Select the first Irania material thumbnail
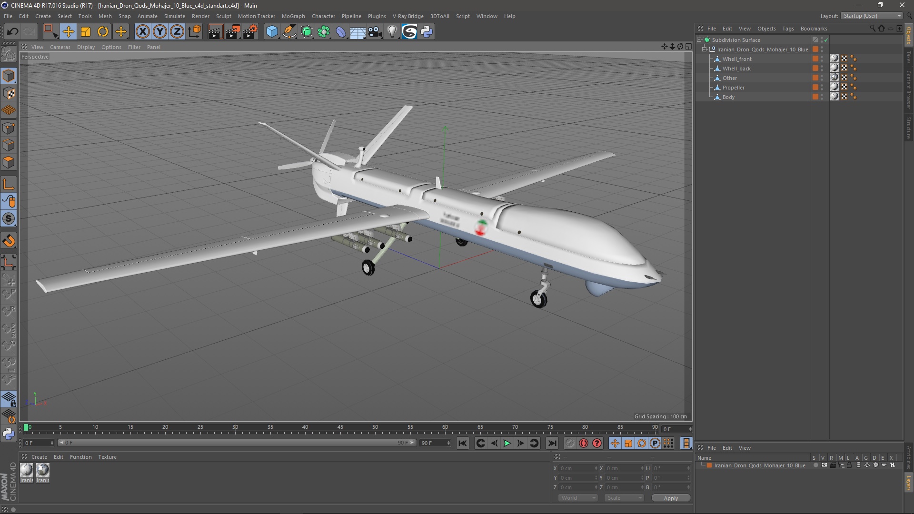Viewport: 914px width, 514px height. click(x=27, y=471)
